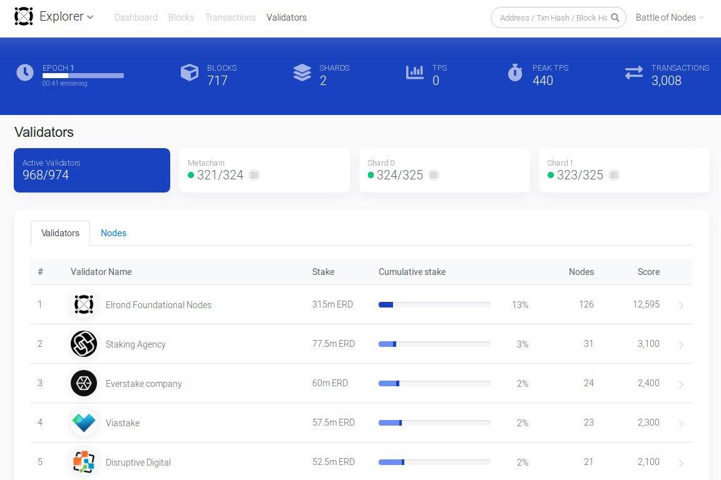721x480 pixels.
Task: Select the Shard 0 324/325 card
Action: point(444,170)
